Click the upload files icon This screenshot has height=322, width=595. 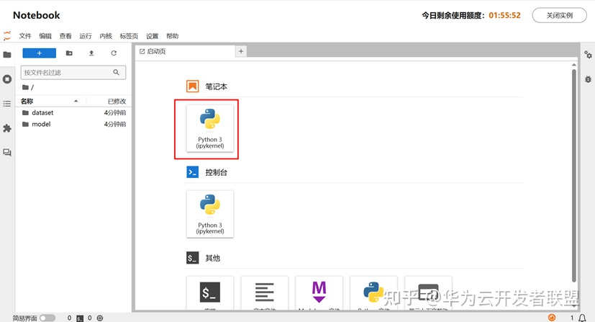[x=91, y=53]
